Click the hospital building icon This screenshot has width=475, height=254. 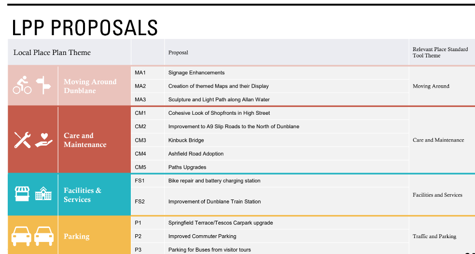[x=43, y=194]
